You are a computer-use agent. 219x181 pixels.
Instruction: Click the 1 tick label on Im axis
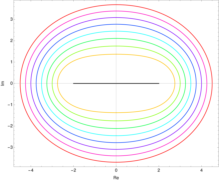11,62
